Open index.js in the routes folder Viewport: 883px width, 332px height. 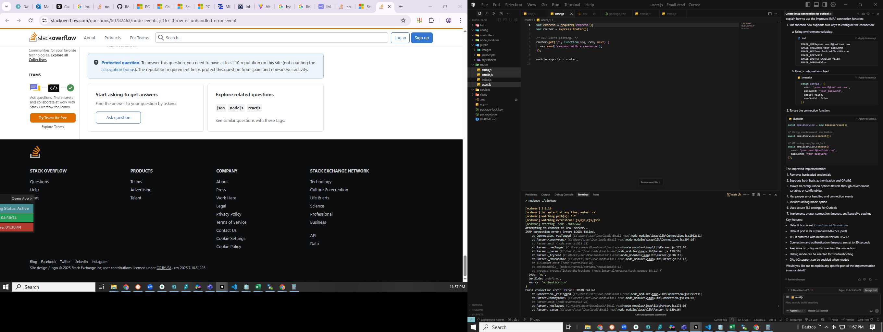pyautogui.click(x=495, y=80)
